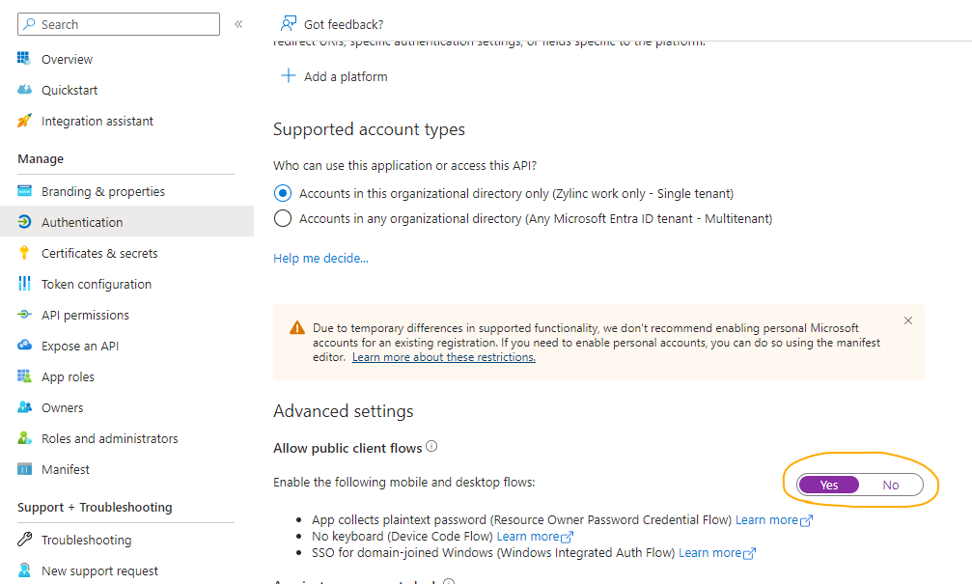The height and width of the screenshot is (584, 972).
Task: Click the Troubleshooting wrench icon
Action: point(24,540)
